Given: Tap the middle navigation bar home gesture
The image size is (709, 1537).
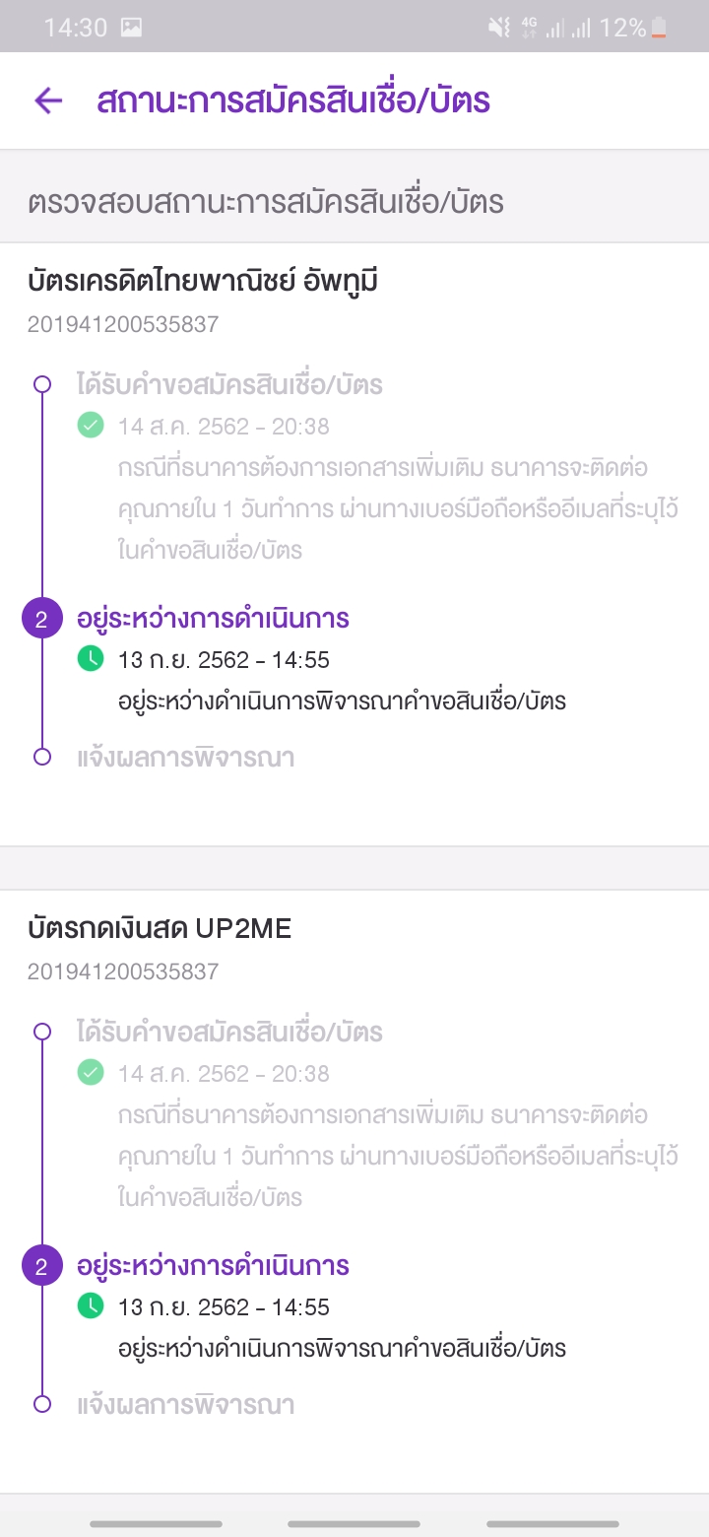Looking at the screenshot, I should click(x=354, y=1524).
